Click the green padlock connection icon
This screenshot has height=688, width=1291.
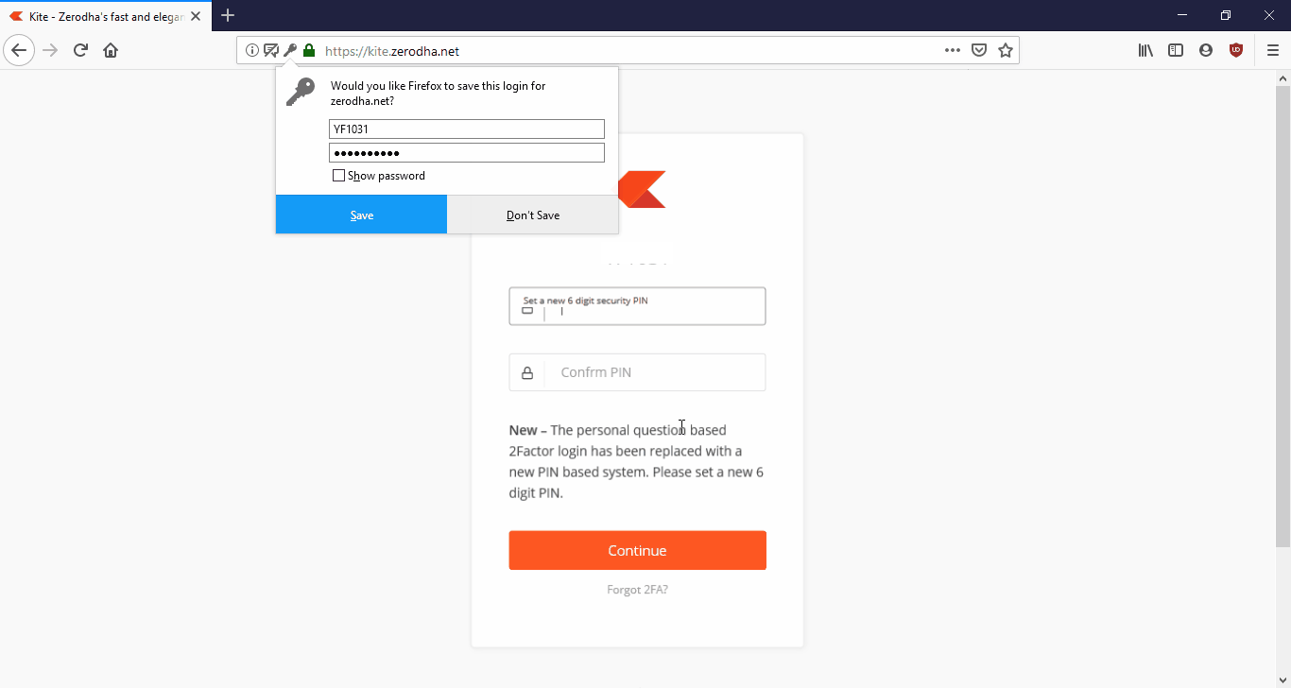click(309, 51)
